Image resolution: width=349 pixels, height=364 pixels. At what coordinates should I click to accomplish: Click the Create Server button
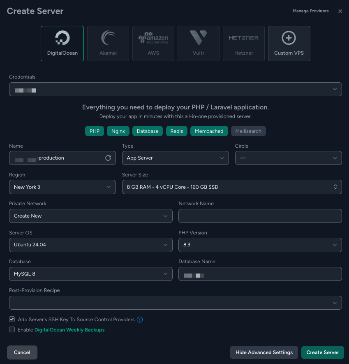(323, 352)
